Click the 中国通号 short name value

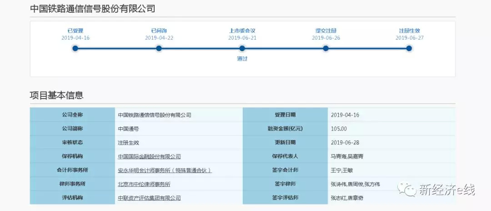click(128, 129)
